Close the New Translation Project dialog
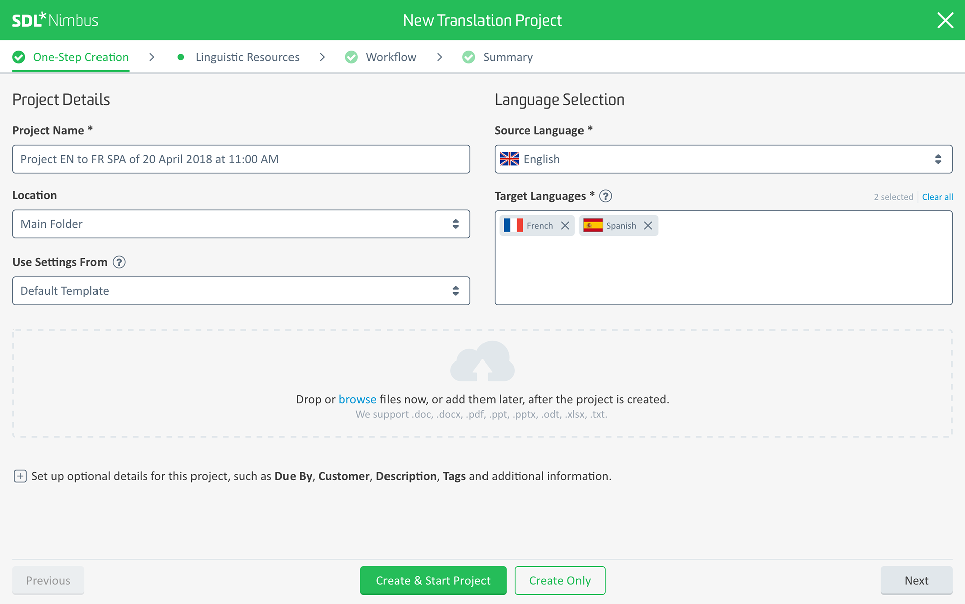Image resolution: width=965 pixels, height=604 pixels. [945, 20]
